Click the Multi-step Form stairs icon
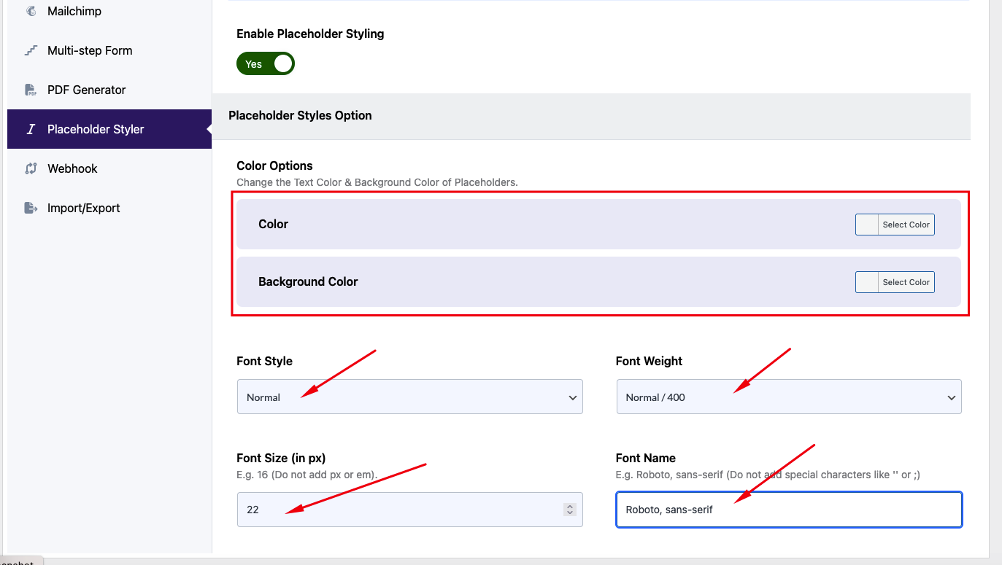This screenshot has width=1002, height=565. 31,50
